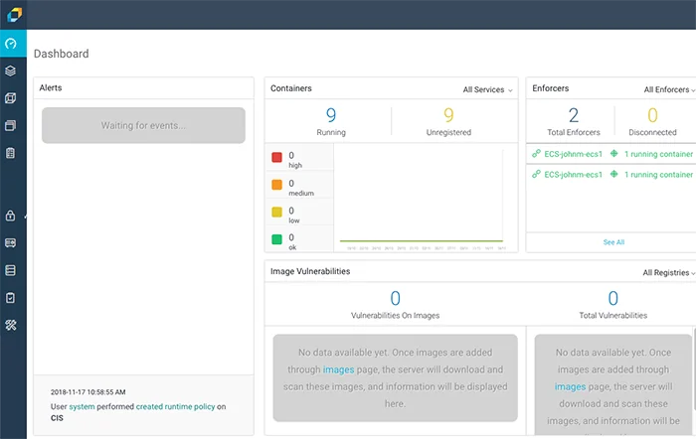Click the 9 Running containers count
Image resolution: width=696 pixels, height=439 pixels.
[x=331, y=115]
